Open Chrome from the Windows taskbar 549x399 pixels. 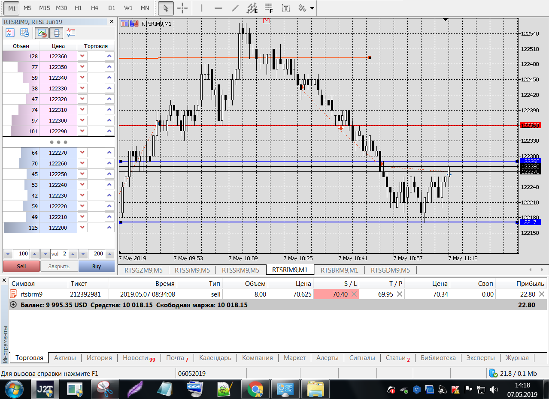(x=255, y=390)
